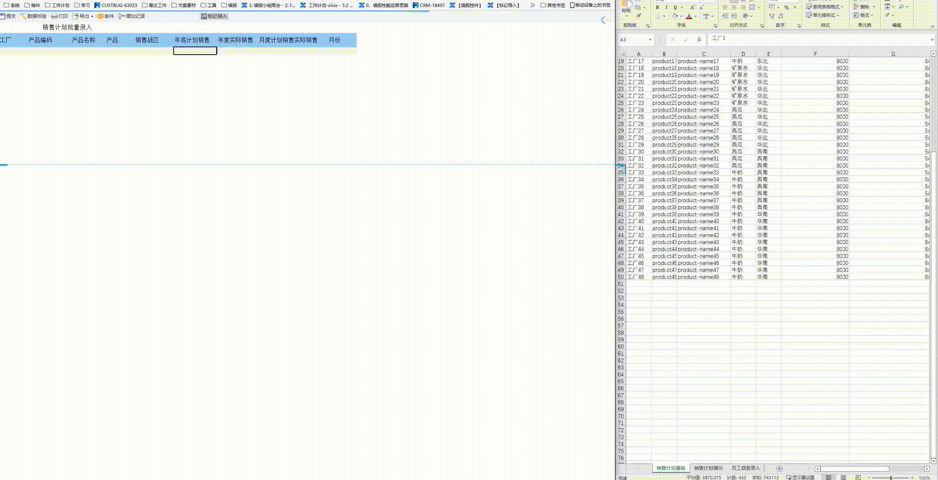Click 增加记录 add record button

click(x=132, y=16)
